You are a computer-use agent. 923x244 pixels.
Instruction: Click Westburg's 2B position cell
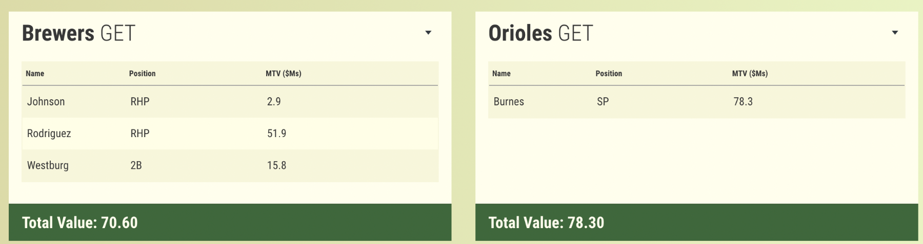pyautogui.click(x=136, y=165)
